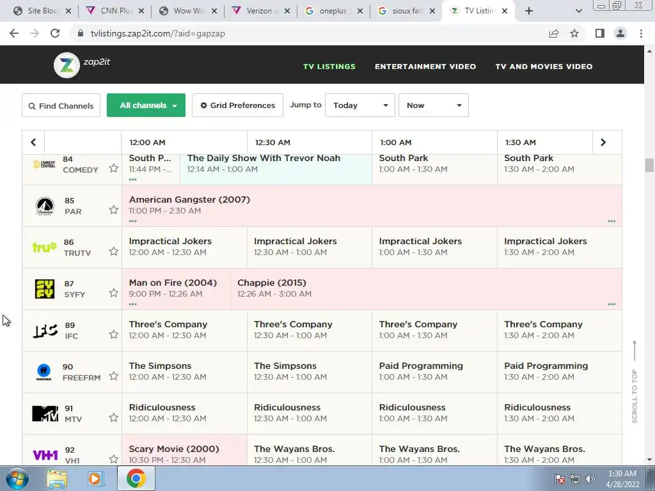
Task: Switch to the oneplus Google tab
Action: tap(333, 11)
